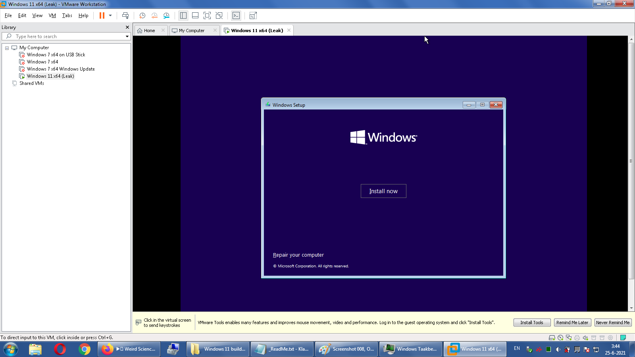Click the Install now button

point(383,191)
